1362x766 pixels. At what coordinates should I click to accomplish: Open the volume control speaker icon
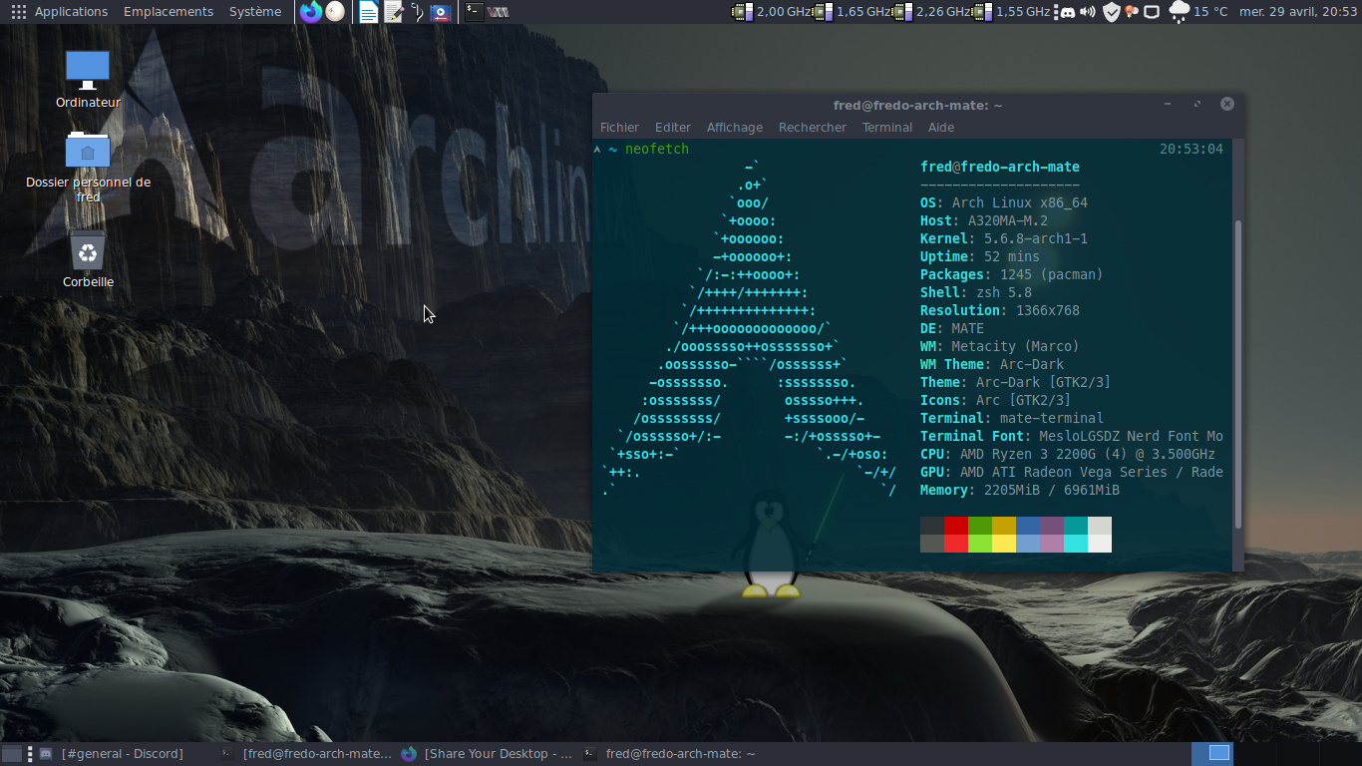tap(1088, 12)
